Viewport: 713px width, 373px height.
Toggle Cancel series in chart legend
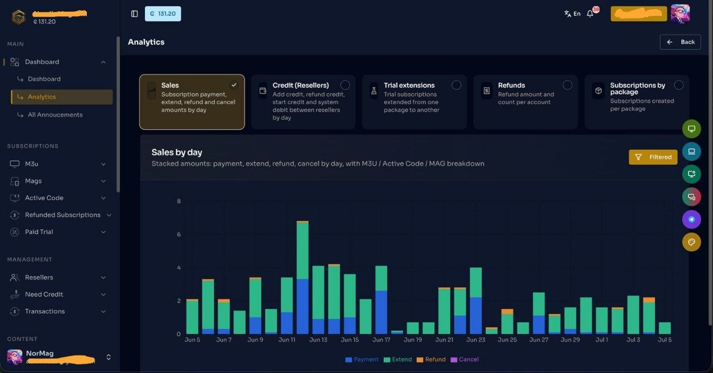point(465,360)
